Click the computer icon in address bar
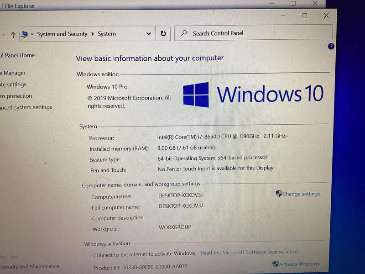Image resolution: width=365 pixels, height=274 pixels. point(24,35)
